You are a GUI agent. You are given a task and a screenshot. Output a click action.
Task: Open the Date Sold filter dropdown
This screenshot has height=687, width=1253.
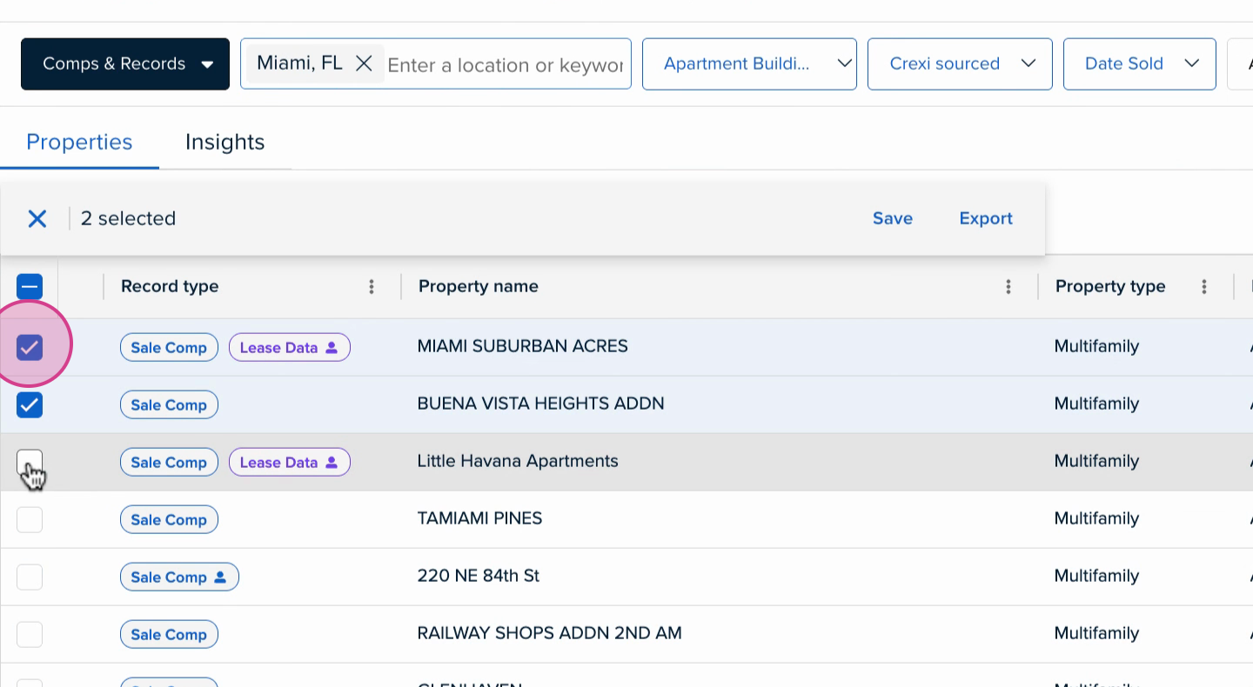[x=1138, y=63]
